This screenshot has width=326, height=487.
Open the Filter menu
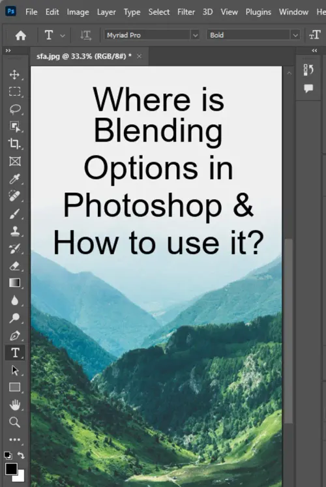(186, 12)
